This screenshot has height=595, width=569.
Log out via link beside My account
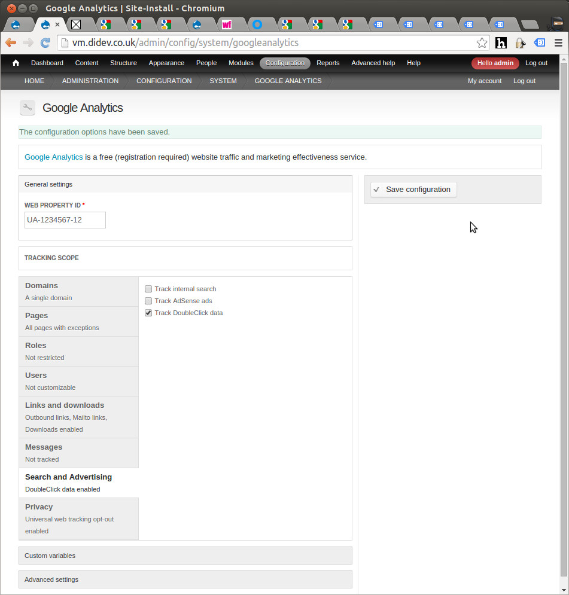click(525, 81)
